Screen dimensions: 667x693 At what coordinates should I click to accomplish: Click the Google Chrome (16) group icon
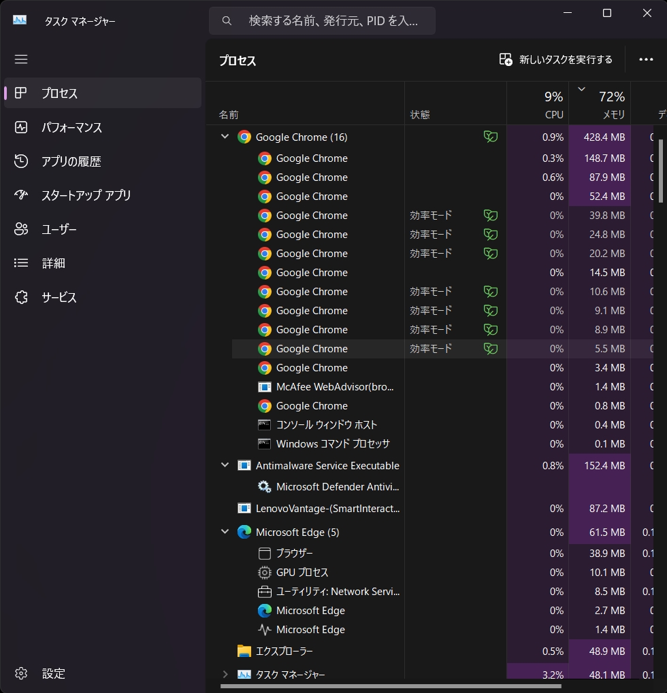coord(244,137)
